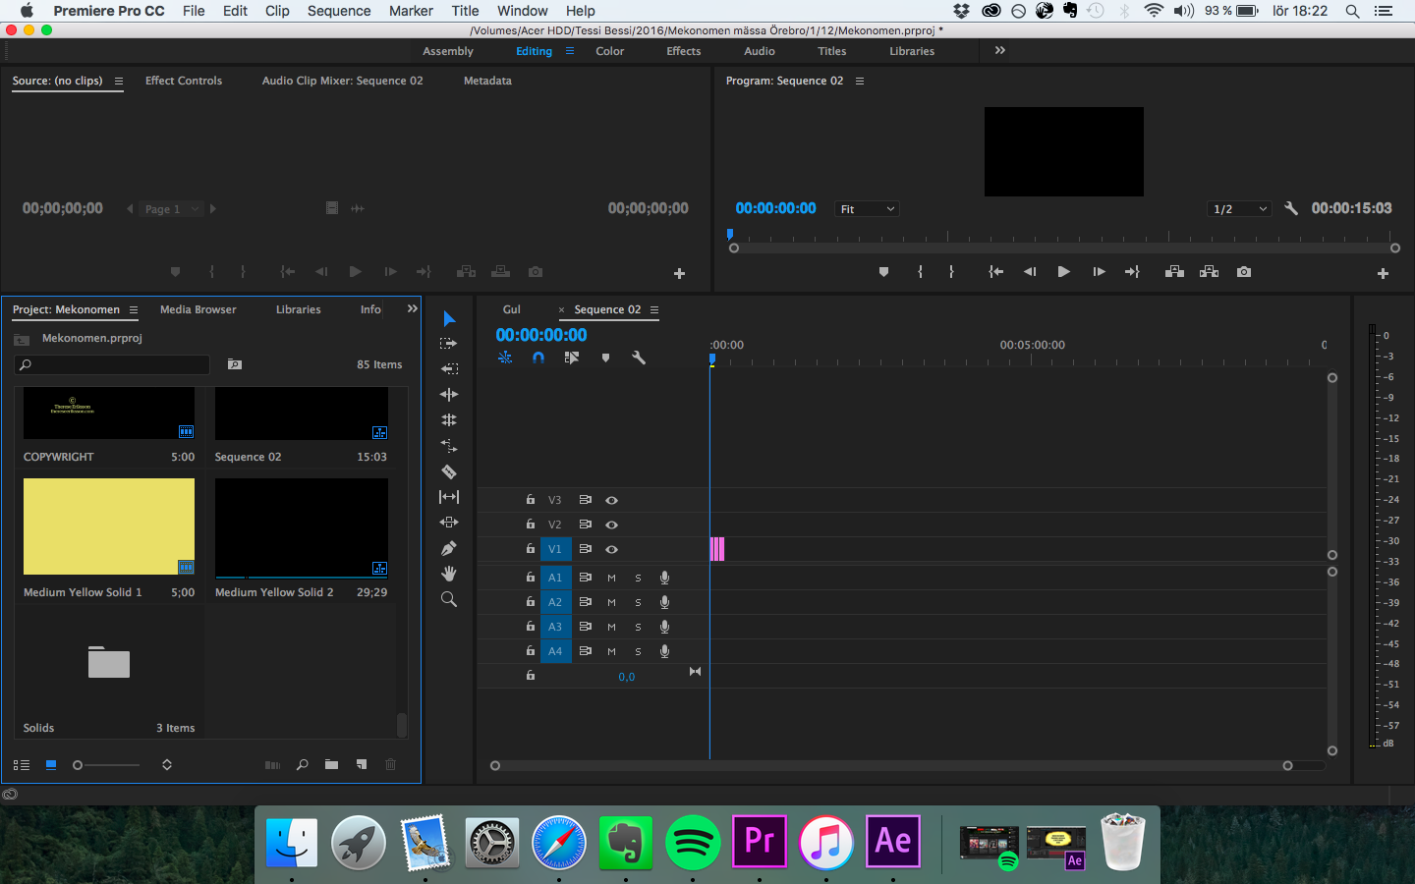Open Program monitor settings wrench

[x=1291, y=209]
